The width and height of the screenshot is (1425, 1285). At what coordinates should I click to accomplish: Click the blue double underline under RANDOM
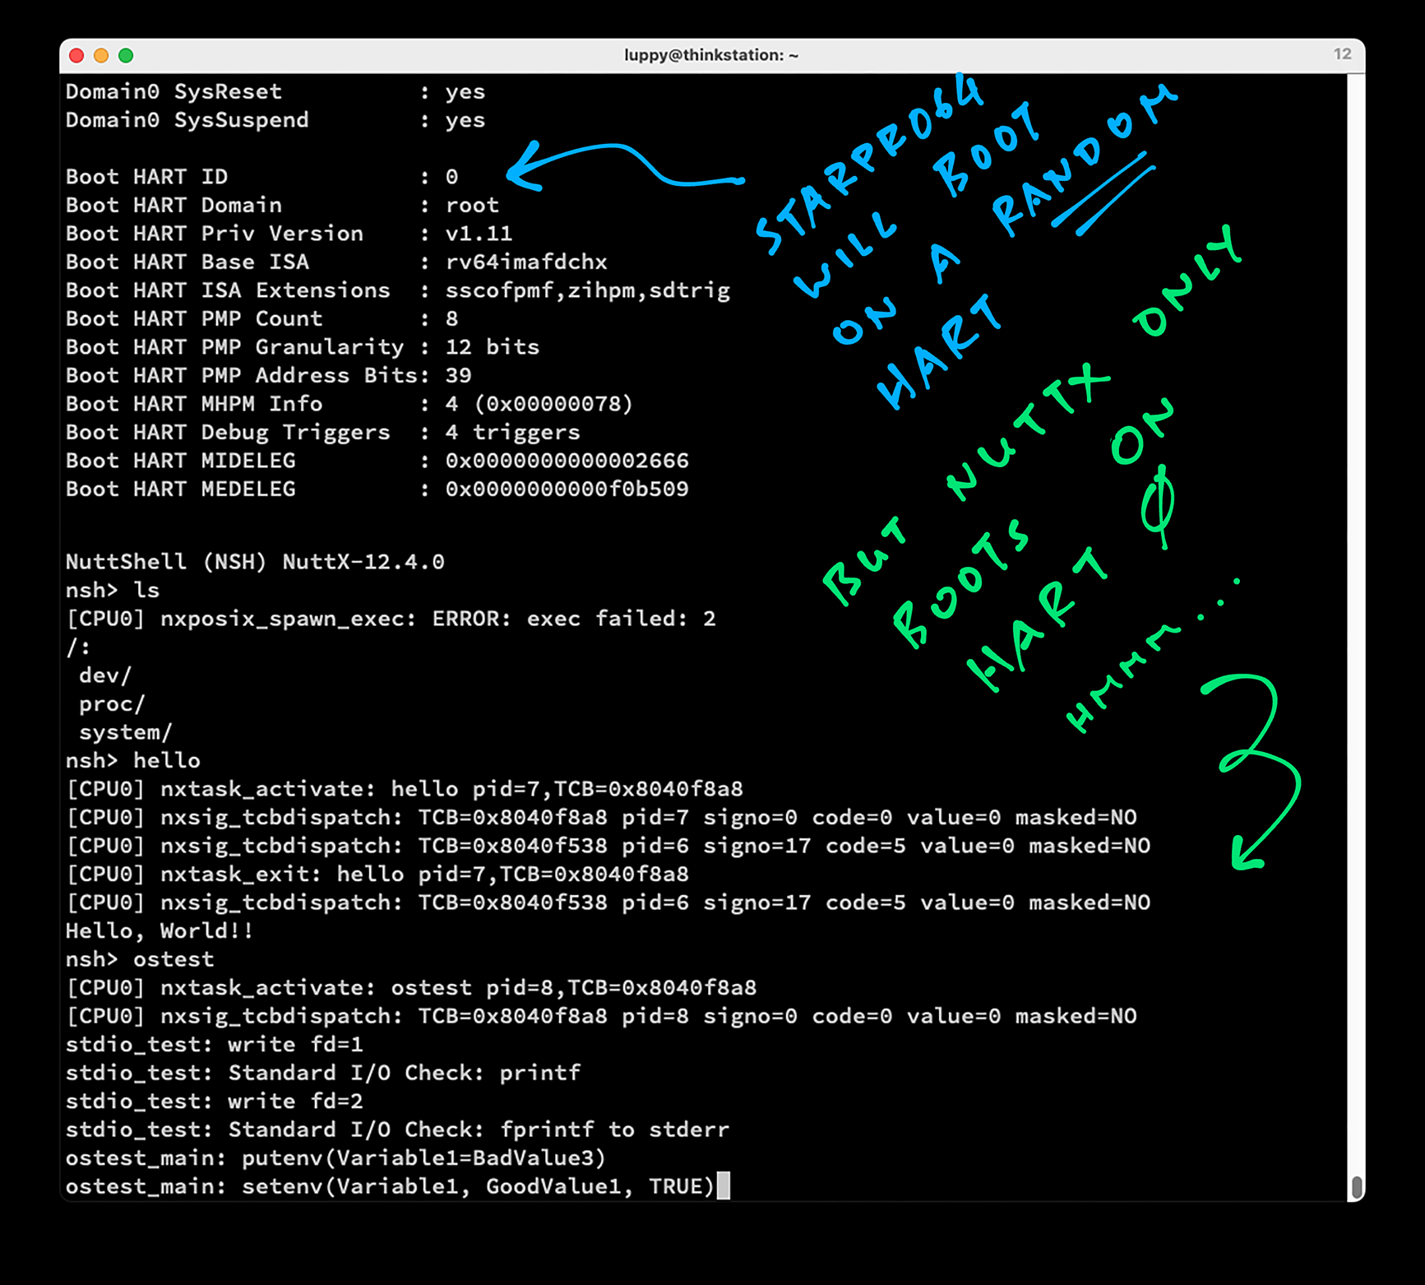point(1102,193)
